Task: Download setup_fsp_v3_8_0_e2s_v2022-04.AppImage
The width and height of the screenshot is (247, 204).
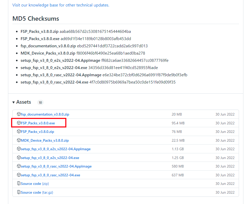Action: pos(55,149)
